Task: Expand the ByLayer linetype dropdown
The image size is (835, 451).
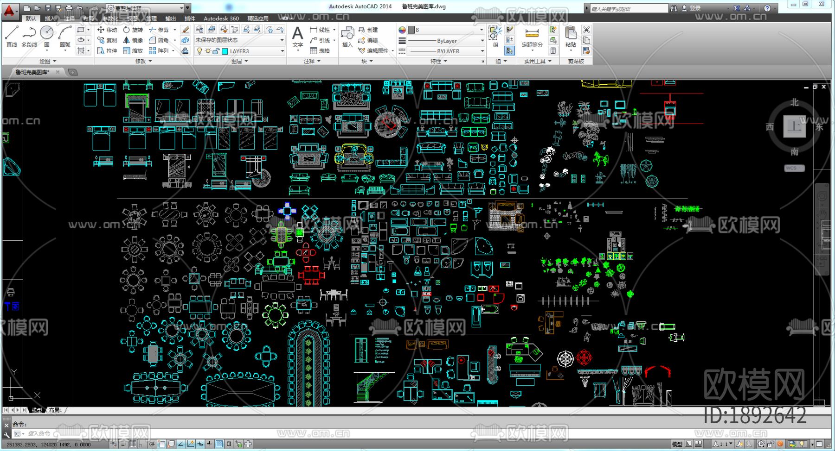Action: (482, 41)
